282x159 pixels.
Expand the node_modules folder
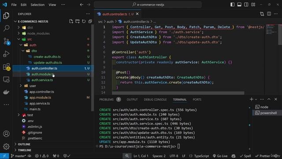pyautogui.click(x=19, y=34)
